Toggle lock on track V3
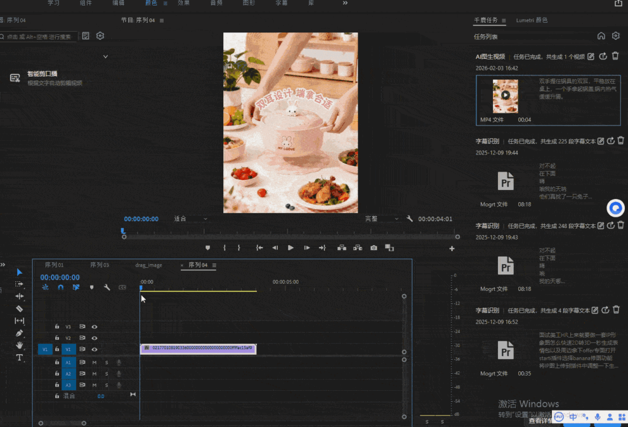Screen dimensions: 628x427 point(57,327)
